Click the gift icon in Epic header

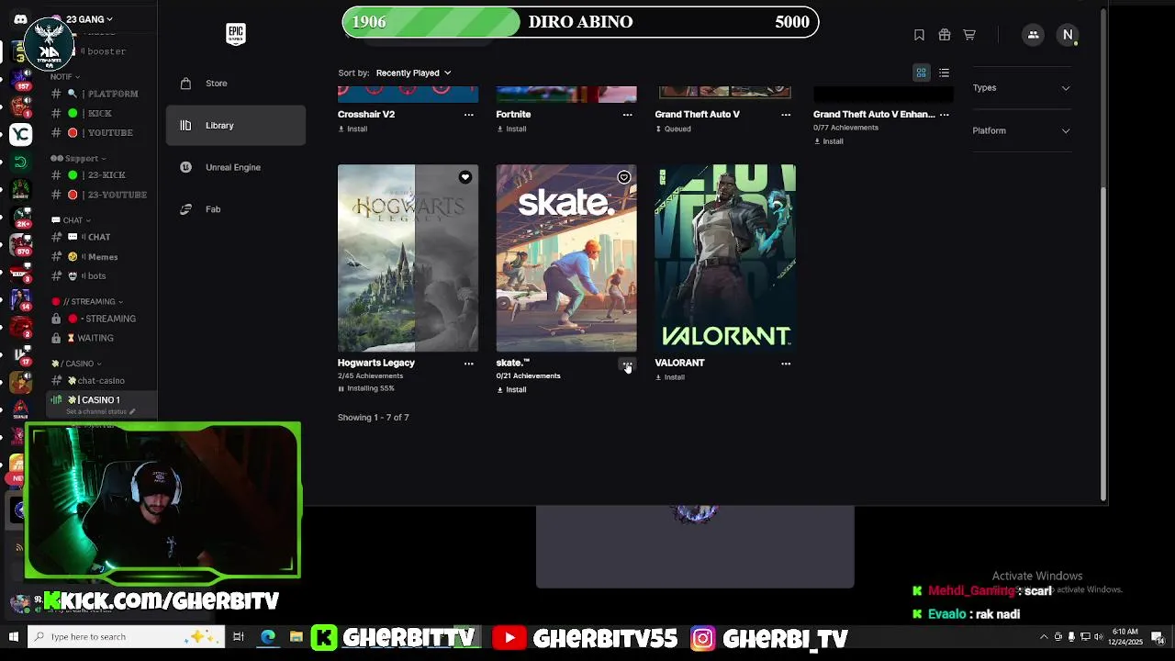pos(944,35)
